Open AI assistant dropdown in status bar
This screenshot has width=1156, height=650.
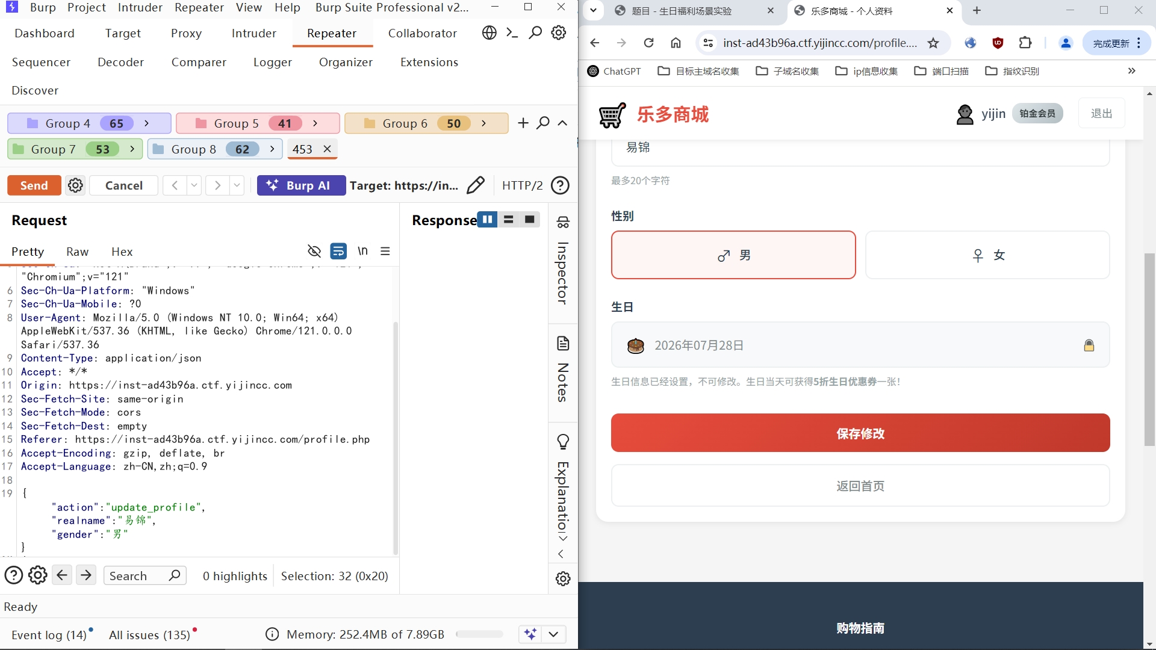(x=553, y=634)
